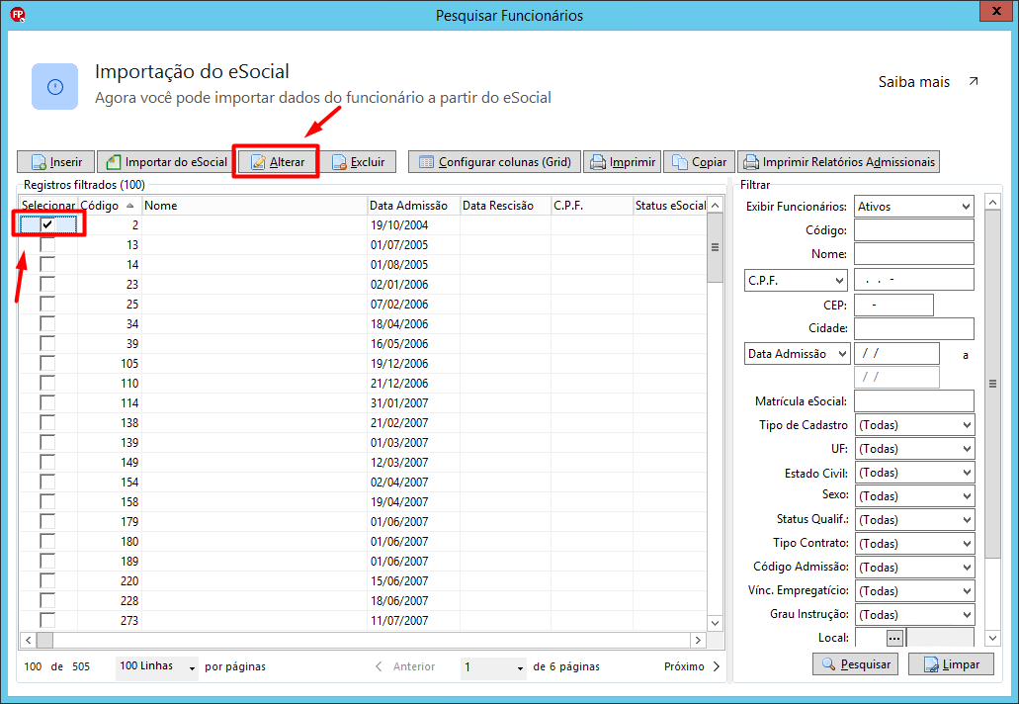Click the grid's vertical scrollbar thumb
The image size is (1019, 704).
click(x=715, y=247)
